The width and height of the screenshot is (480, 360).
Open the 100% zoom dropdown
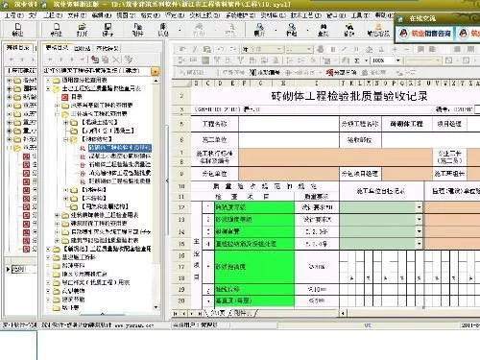pyautogui.click(x=398, y=60)
